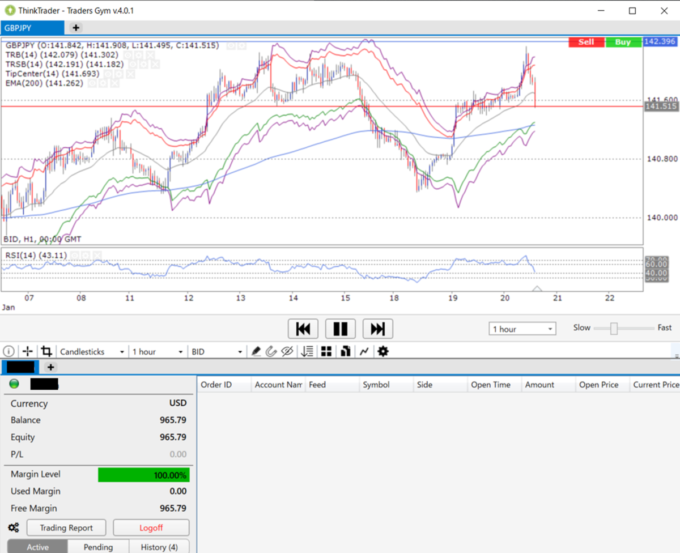Open chart settings gear in toolbar
The image size is (680, 553).
click(383, 352)
